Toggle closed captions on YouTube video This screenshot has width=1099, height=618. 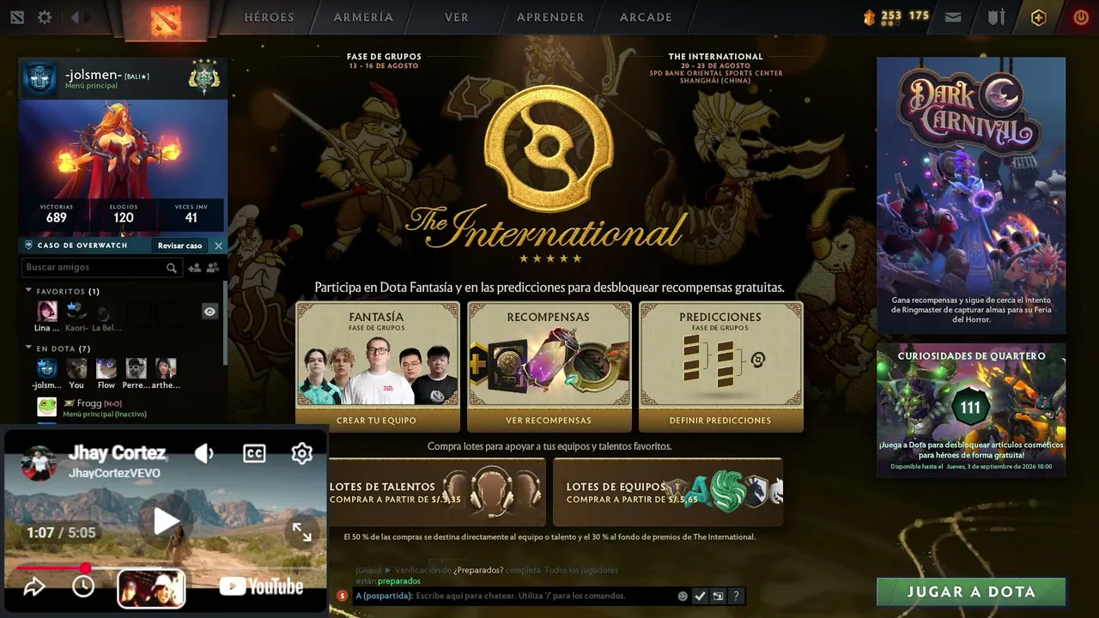(x=254, y=453)
